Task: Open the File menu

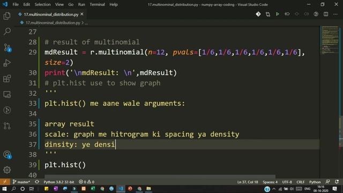Action: pyautogui.click(x=16, y=4)
